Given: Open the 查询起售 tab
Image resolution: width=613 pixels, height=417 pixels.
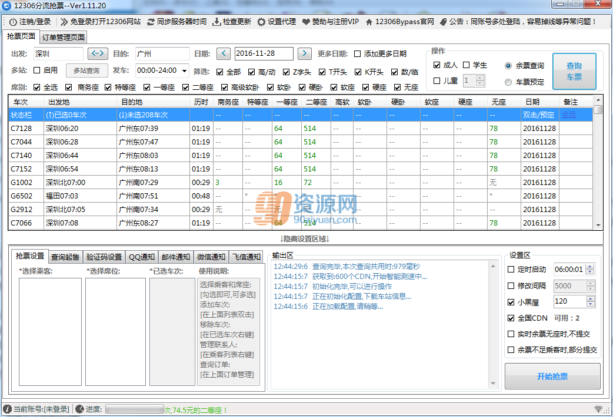Looking at the screenshot, I should click(x=65, y=257).
